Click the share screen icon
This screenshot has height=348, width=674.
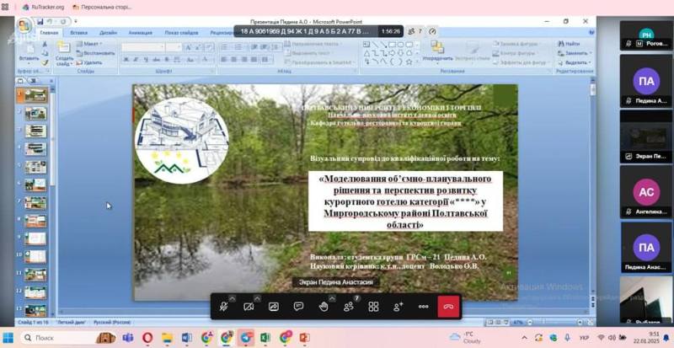pyautogui.click(x=274, y=307)
